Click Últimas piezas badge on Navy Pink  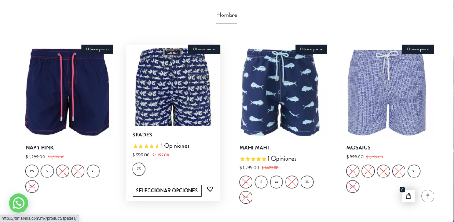[97, 49]
